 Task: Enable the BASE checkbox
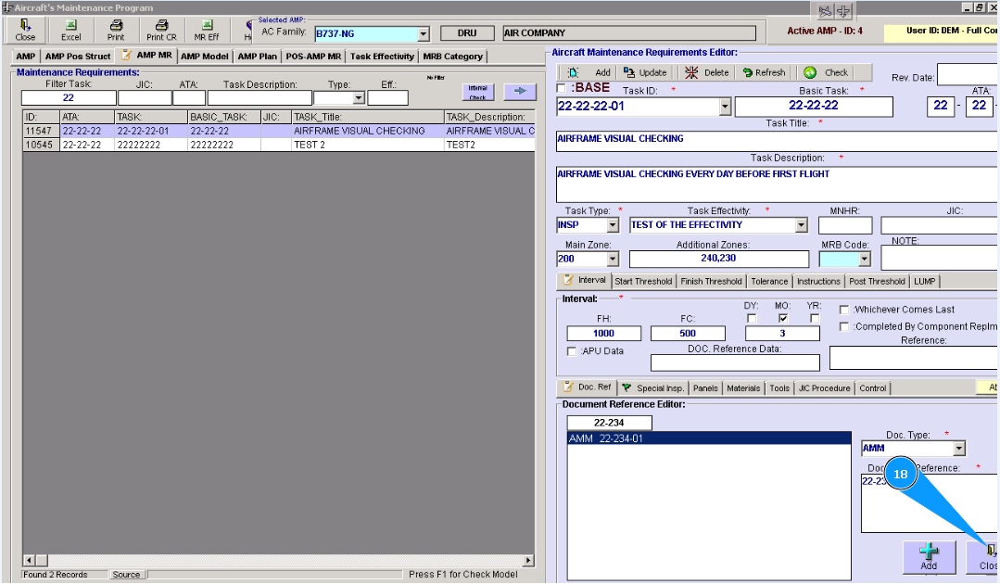(x=562, y=88)
